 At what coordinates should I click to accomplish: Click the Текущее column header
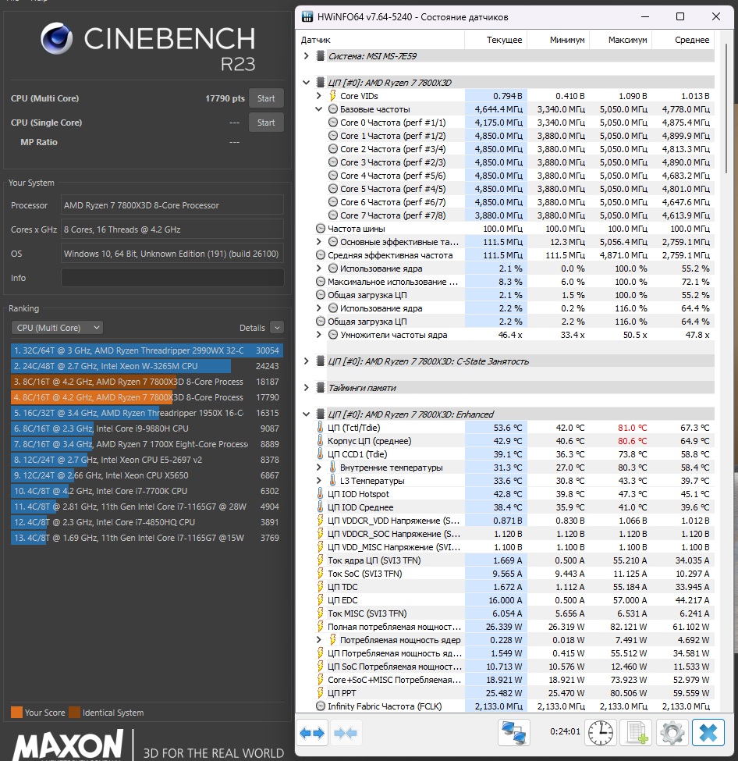496,40
